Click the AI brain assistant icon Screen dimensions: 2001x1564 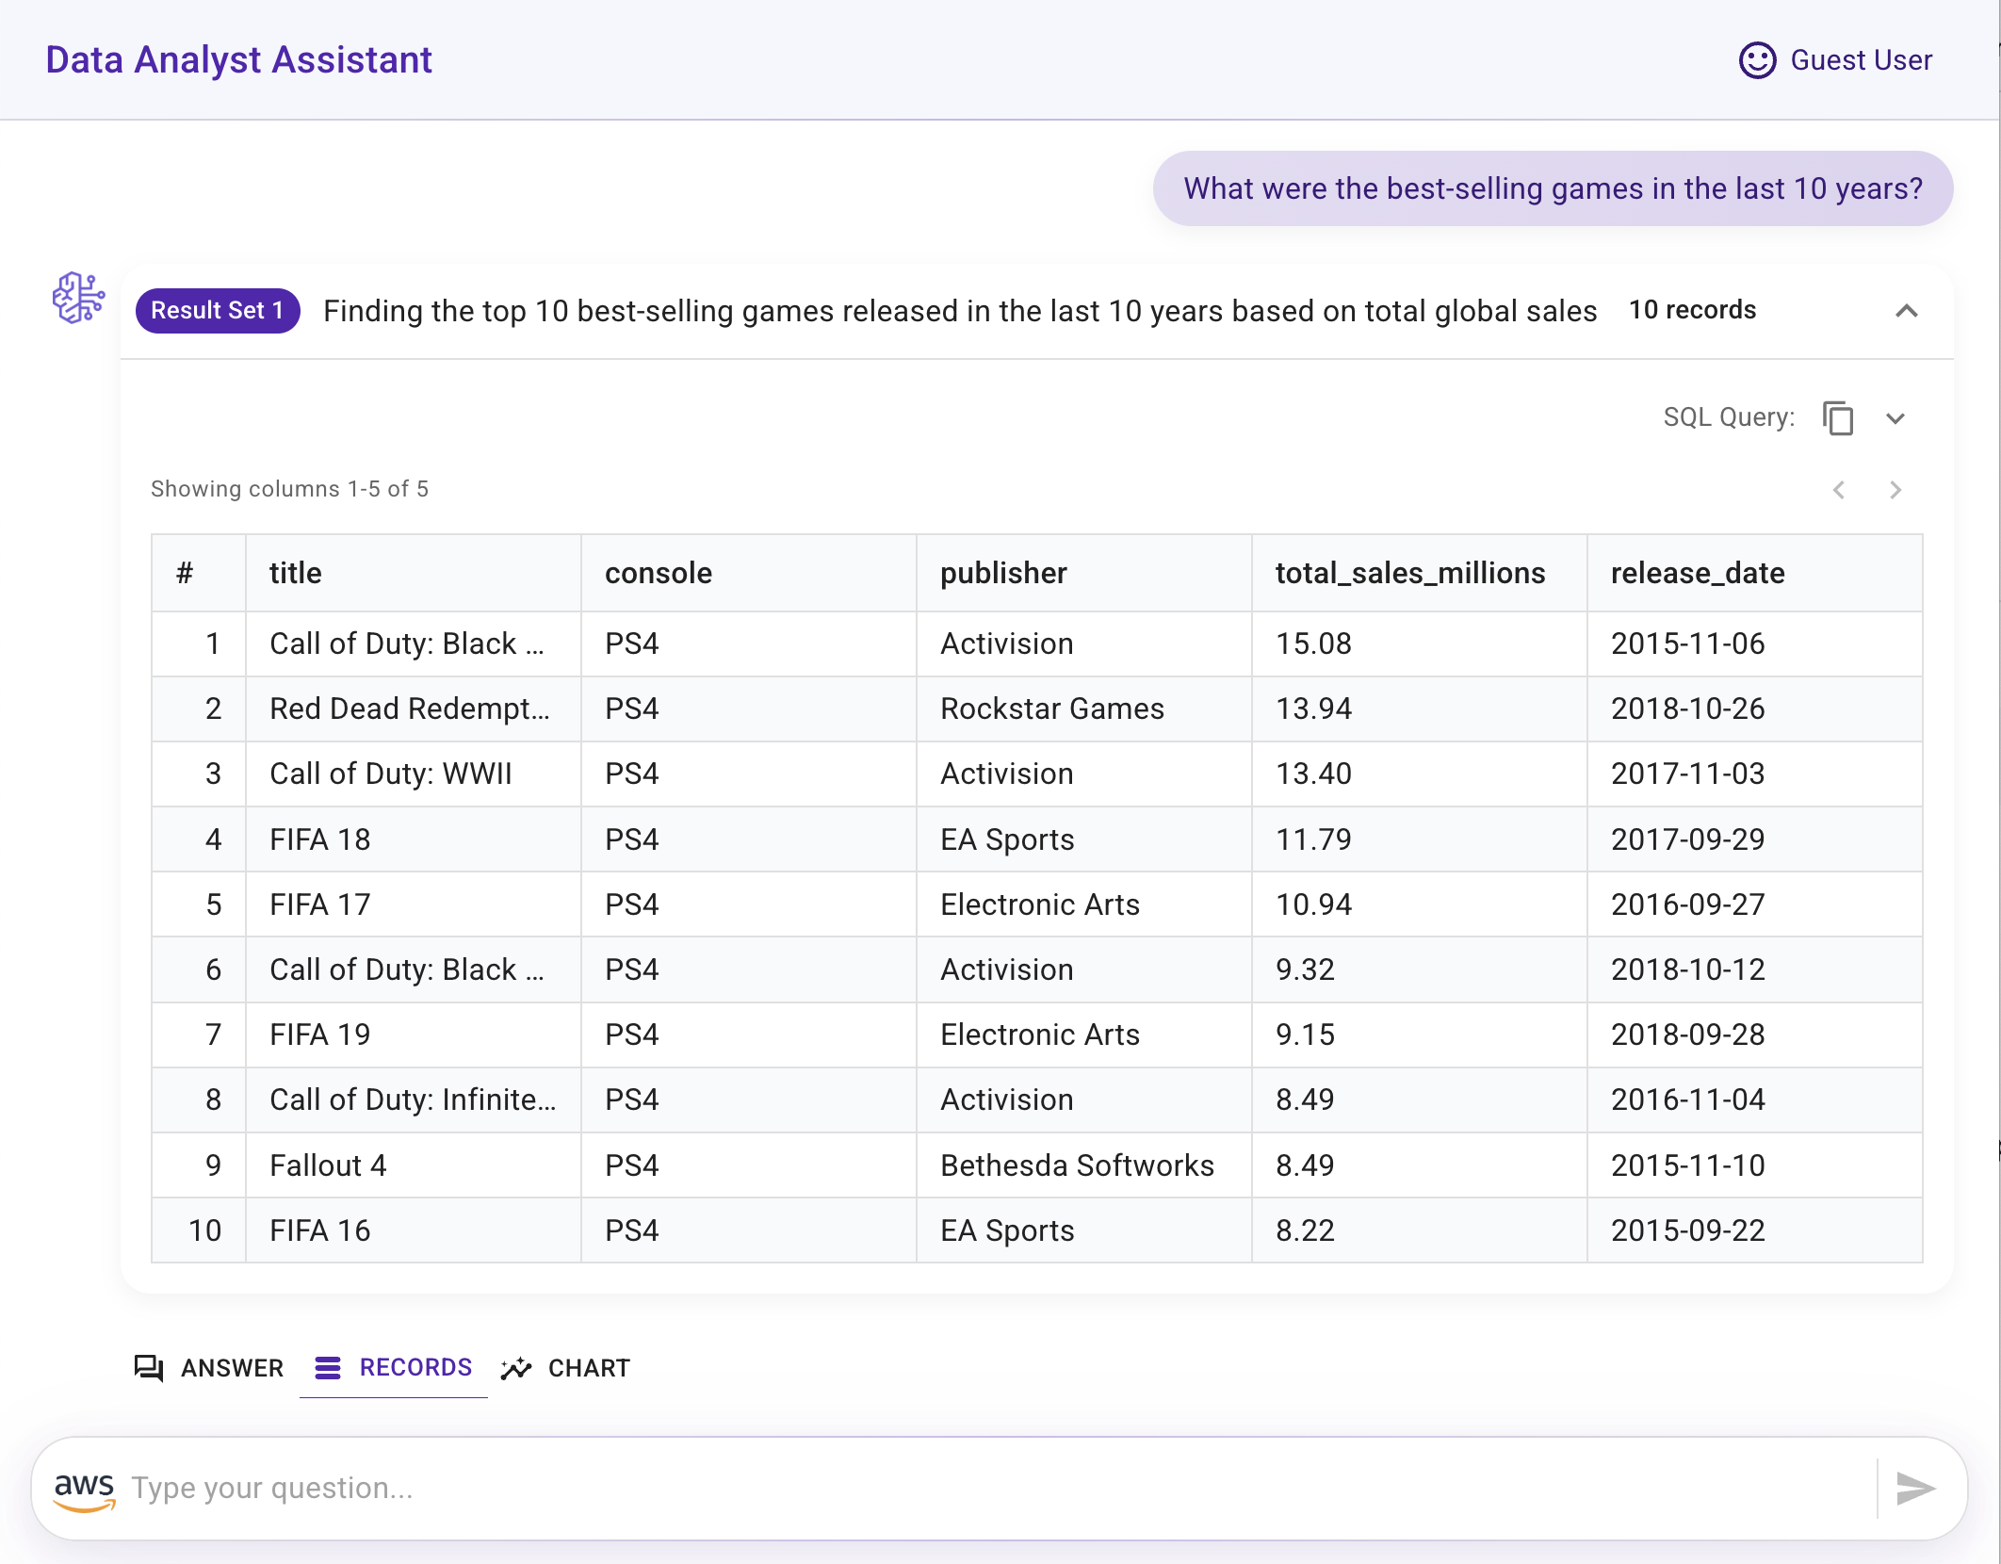click(x=78, y=298)
